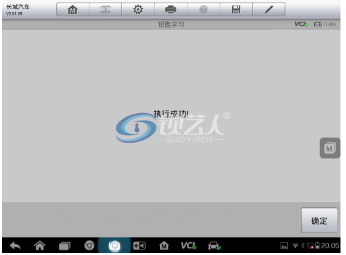This screenshot has width=346, height=255.
Task: Open brightness and volume shortcut icon
Action: tap(139, 245)
